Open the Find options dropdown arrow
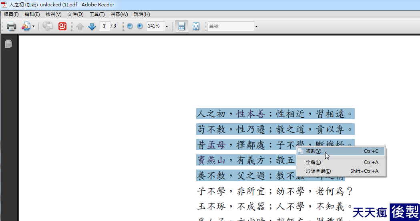The height and width of the screenshot is (221, 420). pos(256,26)
